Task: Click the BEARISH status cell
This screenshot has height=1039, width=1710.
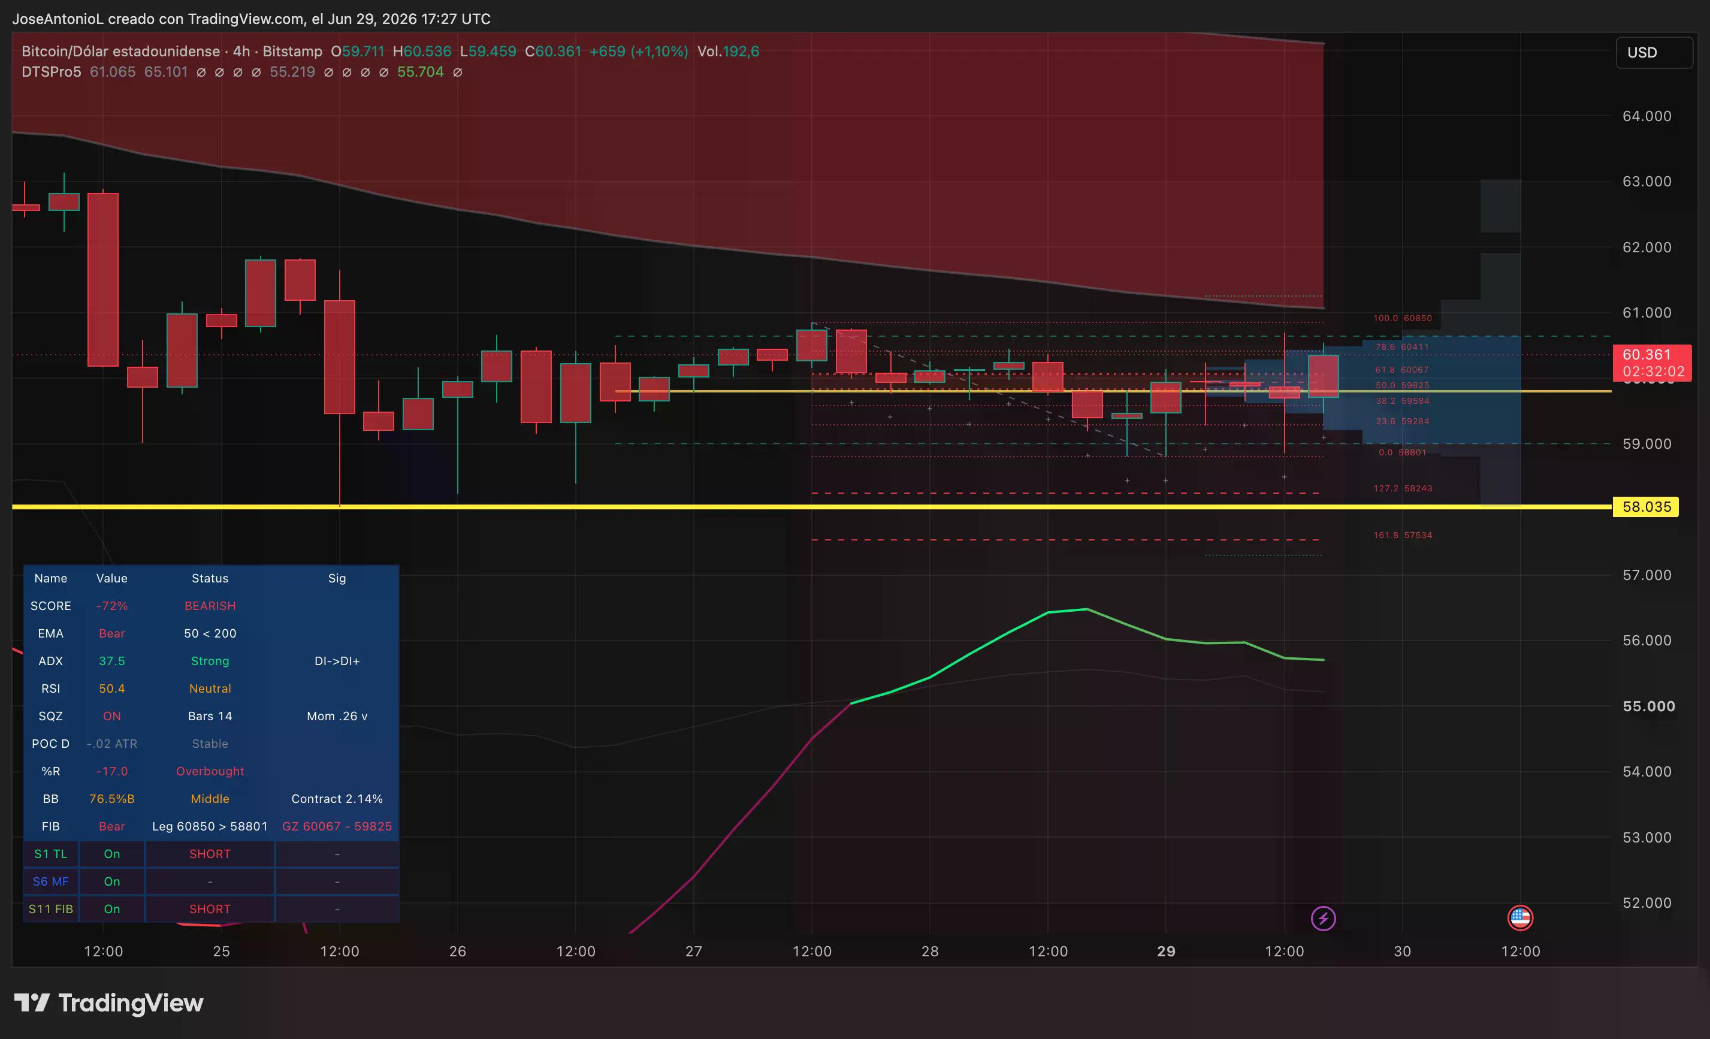Action: coord(210,606)
